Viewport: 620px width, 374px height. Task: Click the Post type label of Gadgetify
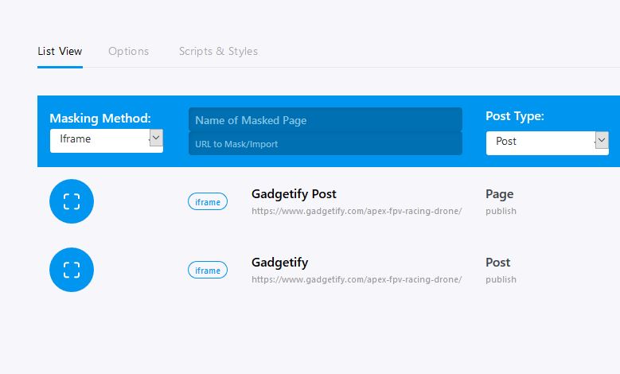click(497, 263)
